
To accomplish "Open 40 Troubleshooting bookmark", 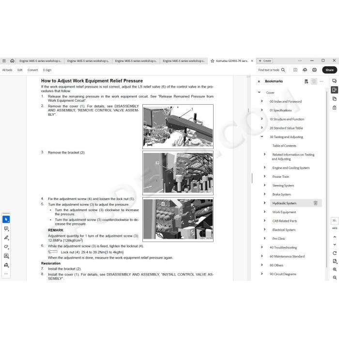I will click(283, 247).
